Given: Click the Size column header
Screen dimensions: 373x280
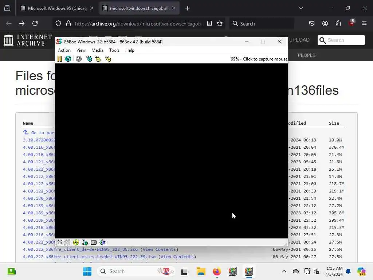Looking at the screenshot, I should click(x=334, y=123).
